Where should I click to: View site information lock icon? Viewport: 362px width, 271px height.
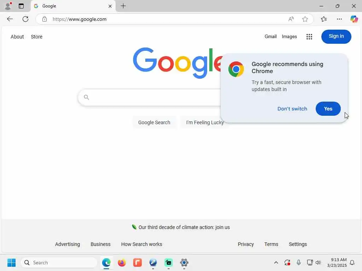tap(45, 19)
